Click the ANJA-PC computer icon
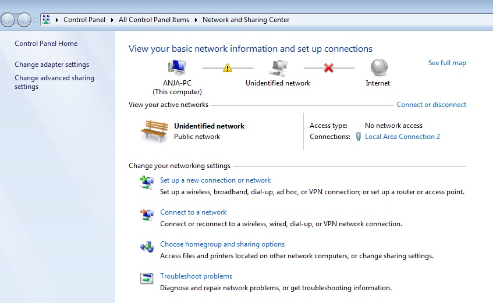 [177, 67]
